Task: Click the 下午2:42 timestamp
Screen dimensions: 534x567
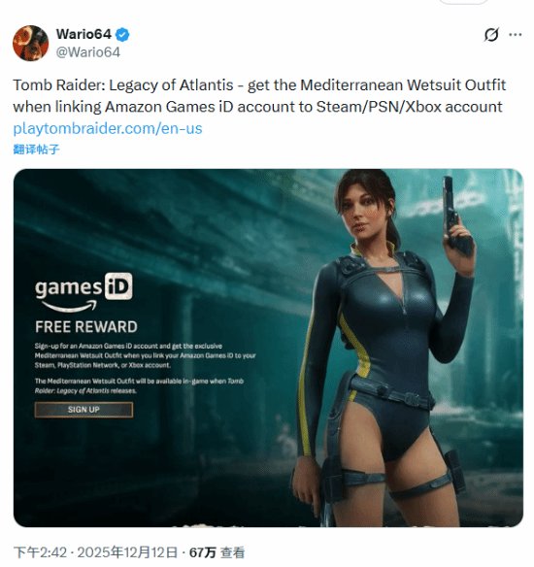Action: point(40,552)
